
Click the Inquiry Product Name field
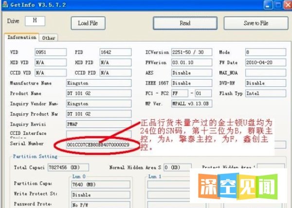[99, 114]
